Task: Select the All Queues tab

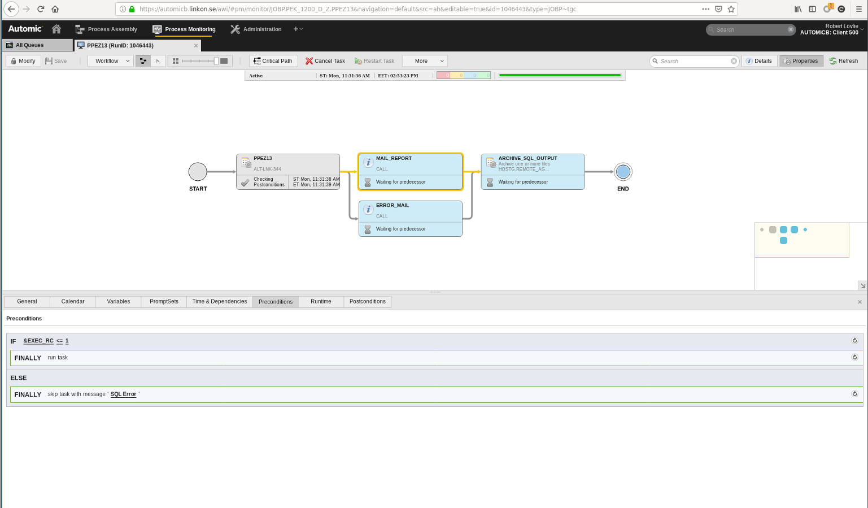Action: [x=37, y=45]
